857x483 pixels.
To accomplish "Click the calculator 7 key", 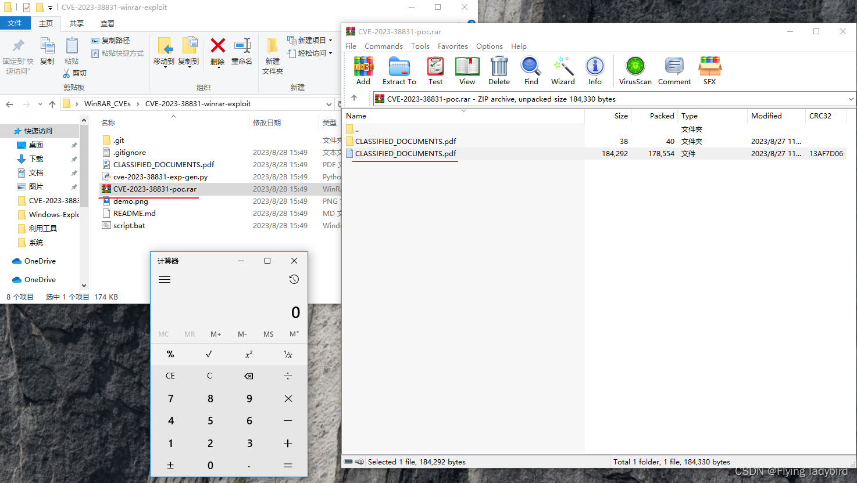I will [170, 399].
